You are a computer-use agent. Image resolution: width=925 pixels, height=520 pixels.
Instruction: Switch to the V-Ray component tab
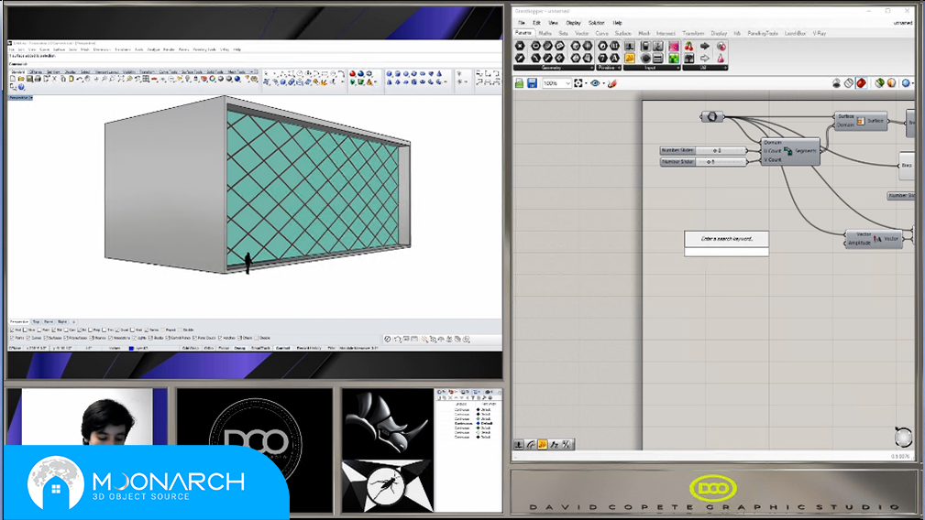(820, 34)
